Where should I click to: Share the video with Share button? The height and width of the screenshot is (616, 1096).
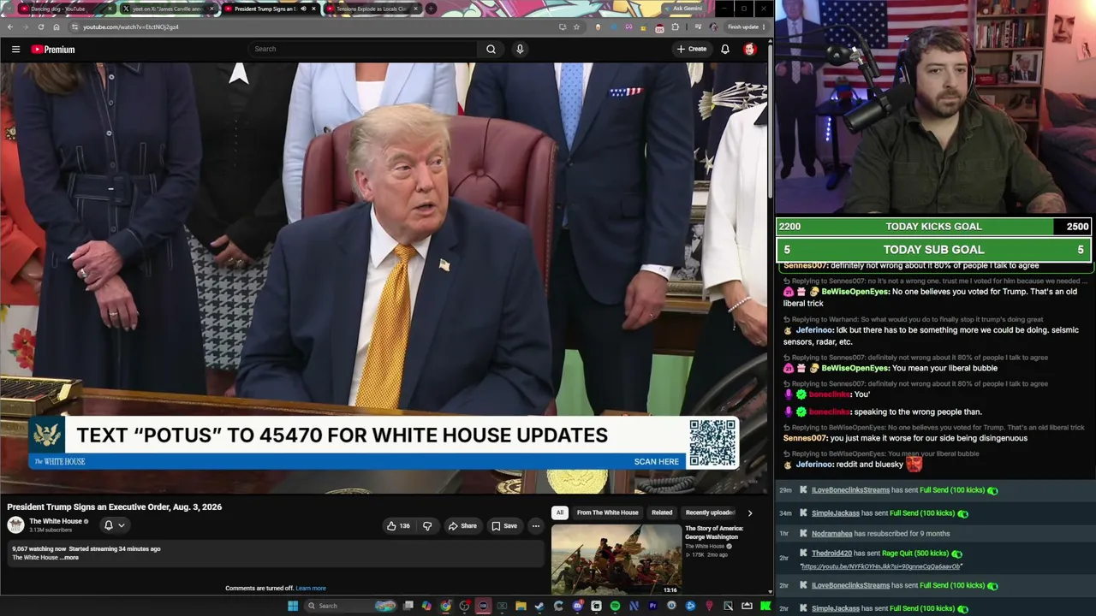tap(462, 526)
